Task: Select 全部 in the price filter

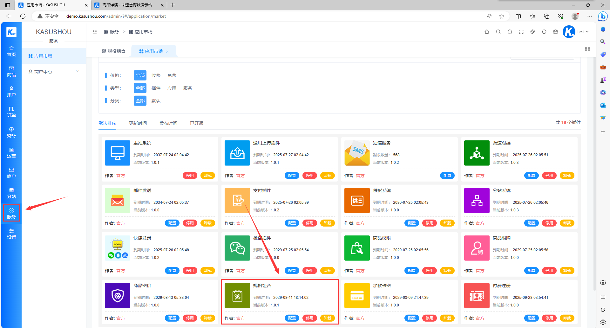Action: [140, 75]
